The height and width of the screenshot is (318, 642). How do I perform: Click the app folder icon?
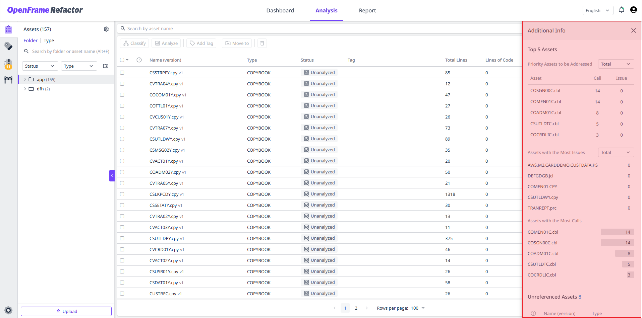(31, 79)
